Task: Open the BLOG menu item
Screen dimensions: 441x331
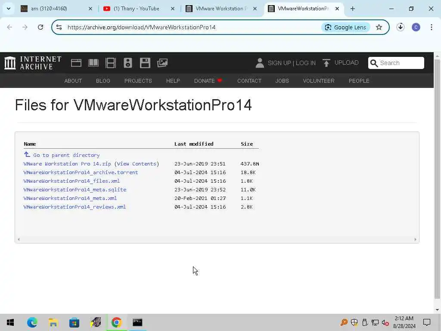Action: coord(103,81)
